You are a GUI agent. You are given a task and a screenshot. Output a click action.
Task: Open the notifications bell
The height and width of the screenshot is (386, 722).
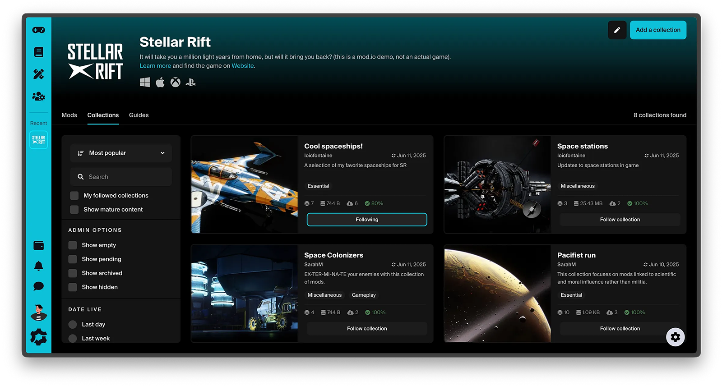pyautogui.click(x=38, y=266)
